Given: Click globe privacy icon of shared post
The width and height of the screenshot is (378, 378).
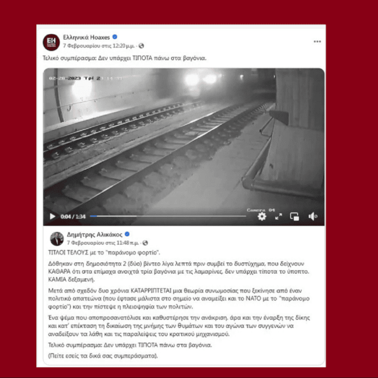Looking at the screenshot, I should tap(145, 243).
